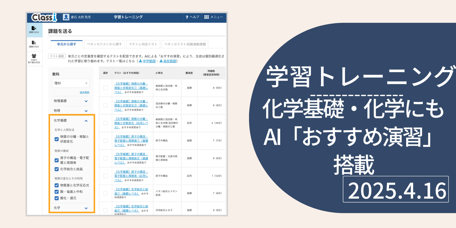Open 物質の分離・精製と状態変化① 基礎レベル link
The height and width of the screenshot is (228, 456).
131,88
